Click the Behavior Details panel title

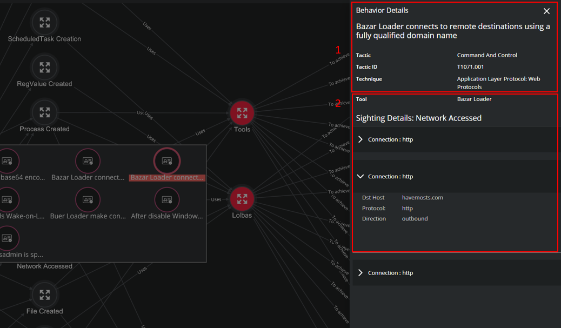coord(382,10)
